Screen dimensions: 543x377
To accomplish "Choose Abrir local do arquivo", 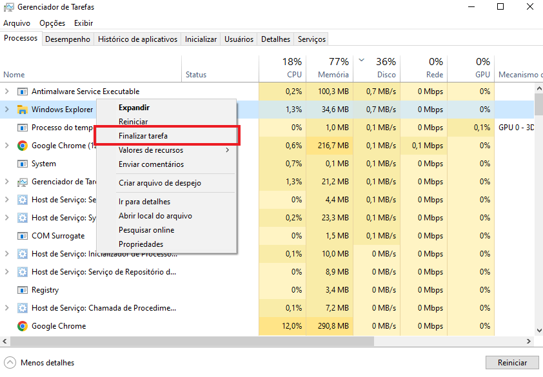I will point(166,216).
